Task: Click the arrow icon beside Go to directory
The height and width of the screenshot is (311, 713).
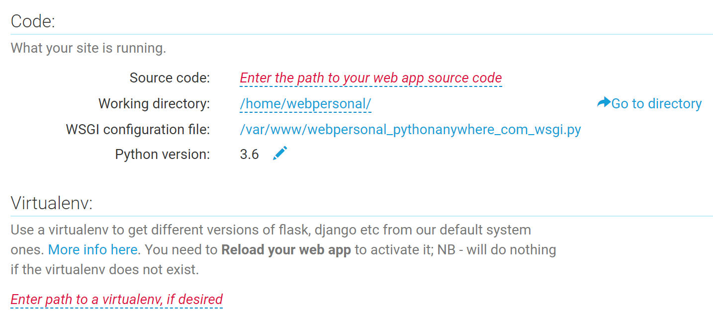Action: 604,102
